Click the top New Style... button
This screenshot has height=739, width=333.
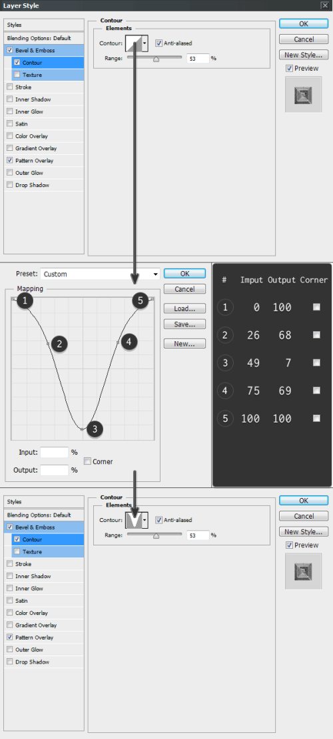click(304, 55)
